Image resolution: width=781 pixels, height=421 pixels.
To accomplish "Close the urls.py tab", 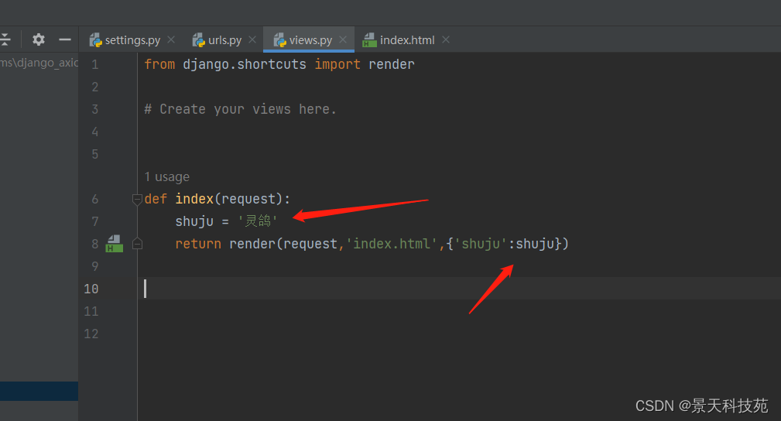I will tap(252, 39).
